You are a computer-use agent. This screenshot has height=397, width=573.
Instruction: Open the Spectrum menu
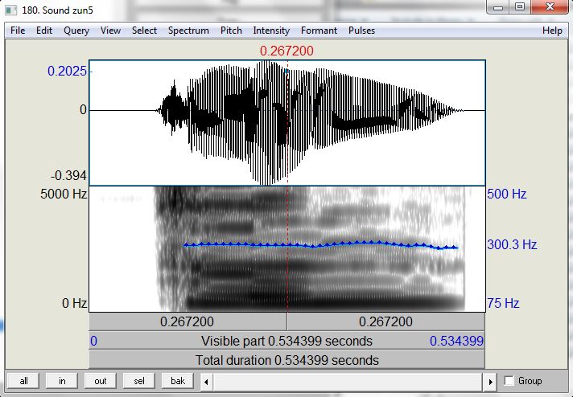pyautogui.click(x=188, y=31)
